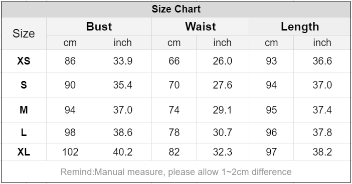
Task: Click the length inch value 37.4
Action: click(x=322, y=110)
